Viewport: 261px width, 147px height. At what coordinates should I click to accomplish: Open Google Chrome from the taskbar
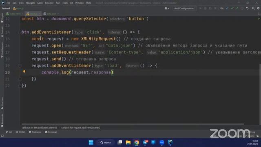pos(137,143)
